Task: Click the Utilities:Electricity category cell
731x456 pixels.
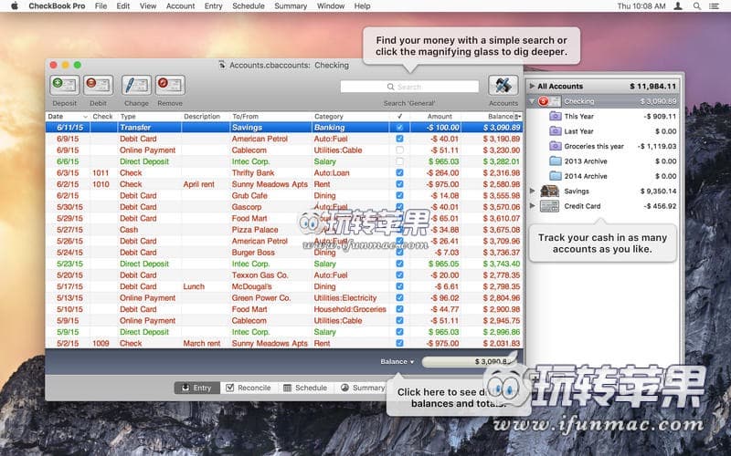Action: (345, 298)
